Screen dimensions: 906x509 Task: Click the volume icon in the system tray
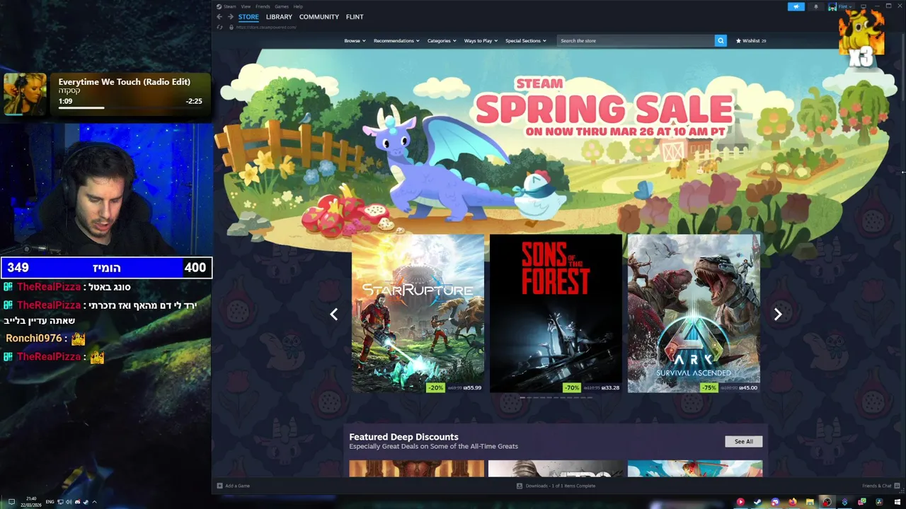coord(69,502)
